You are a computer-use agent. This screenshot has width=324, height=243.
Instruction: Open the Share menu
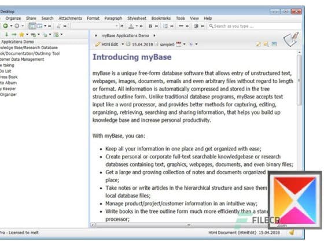coord(31,19)
